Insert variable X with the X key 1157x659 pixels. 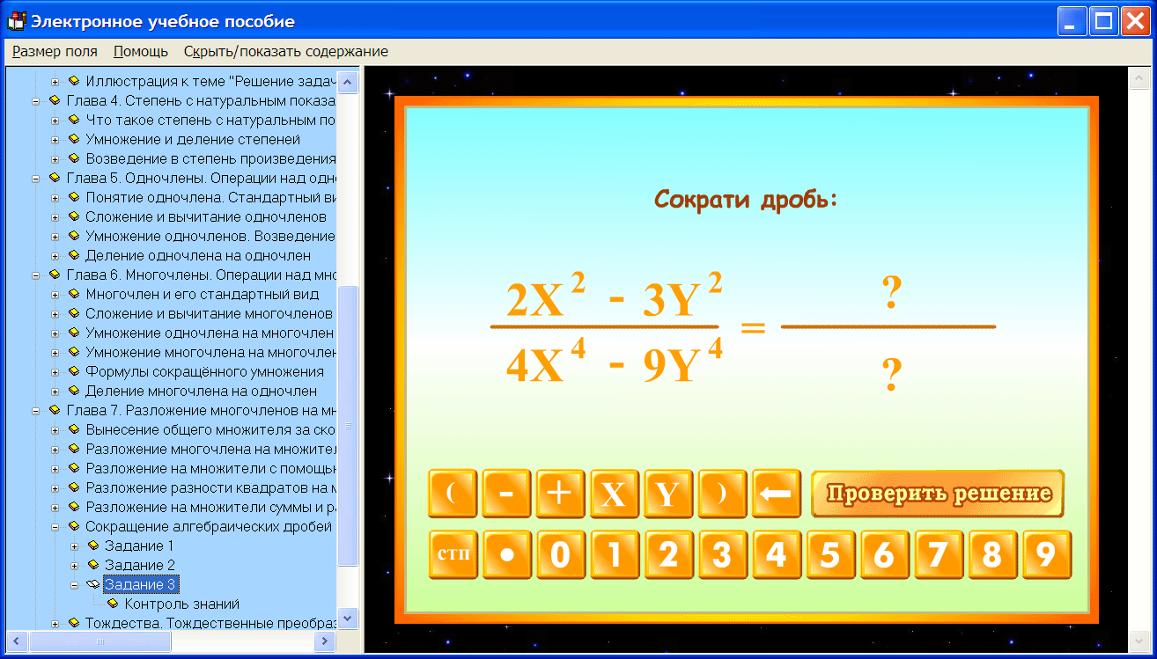click(x=614, y=494)
